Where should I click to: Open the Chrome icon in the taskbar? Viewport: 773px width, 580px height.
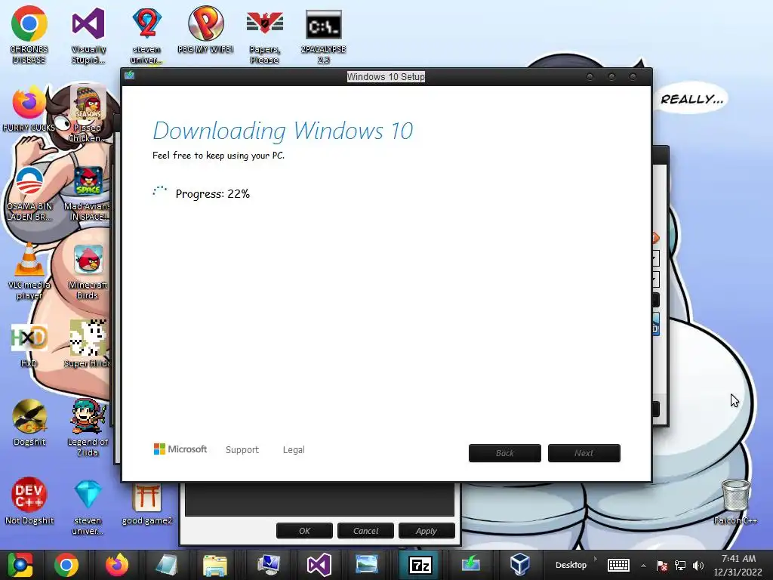(x=66, y=565)
